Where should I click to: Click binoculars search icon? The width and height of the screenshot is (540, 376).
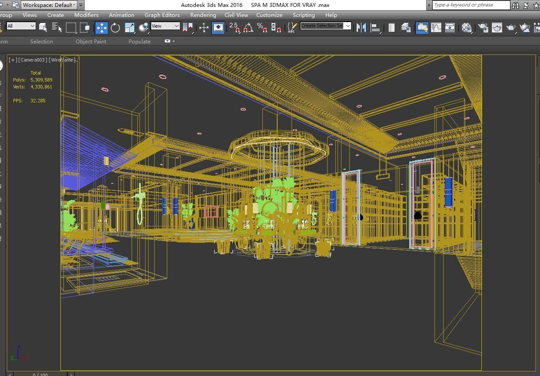[x=516, y=5]
